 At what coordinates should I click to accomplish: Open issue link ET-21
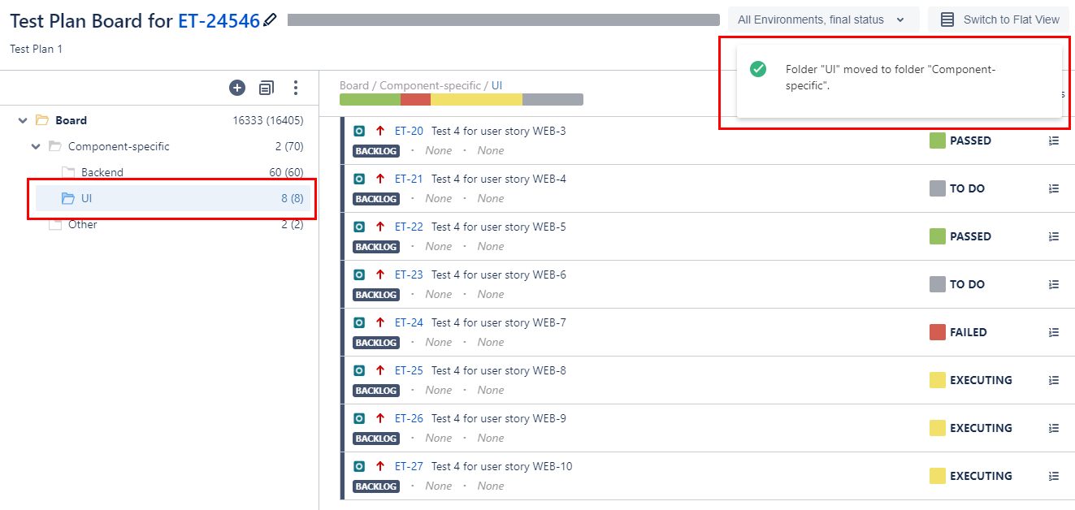[409, 179]
